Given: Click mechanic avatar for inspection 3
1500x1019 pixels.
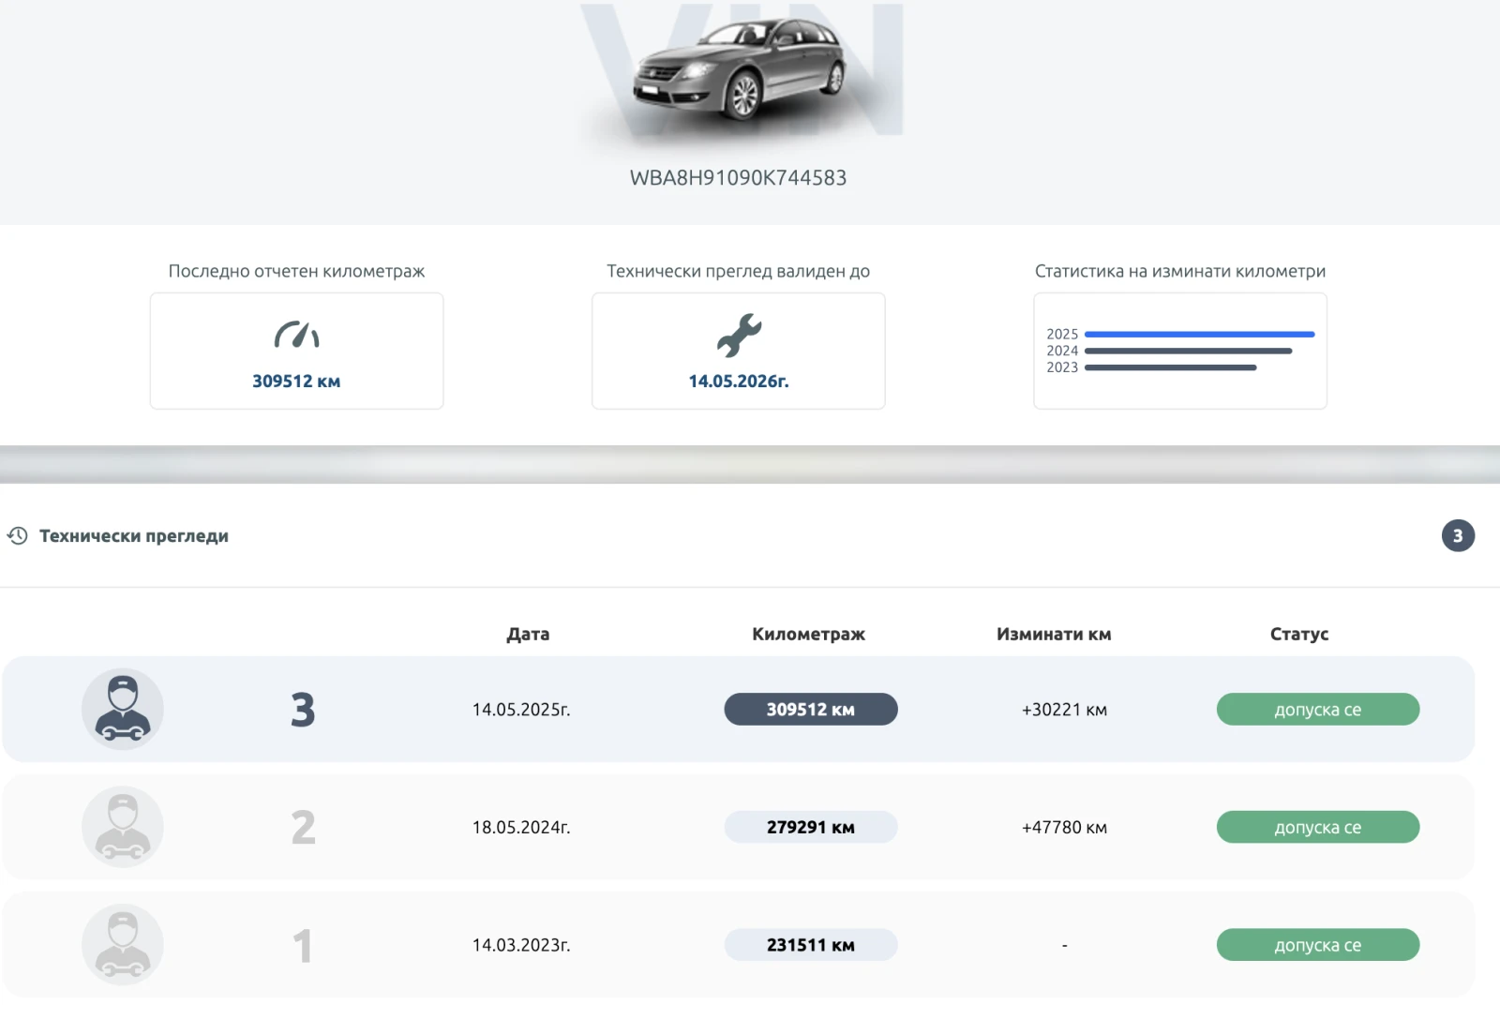Looking at the screenshot, I should pyautogui.click(x=123, y=709).
